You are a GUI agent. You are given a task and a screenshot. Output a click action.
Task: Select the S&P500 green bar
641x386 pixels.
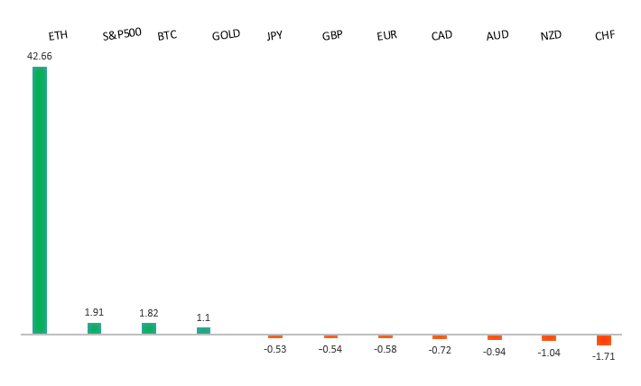point(94,328)
